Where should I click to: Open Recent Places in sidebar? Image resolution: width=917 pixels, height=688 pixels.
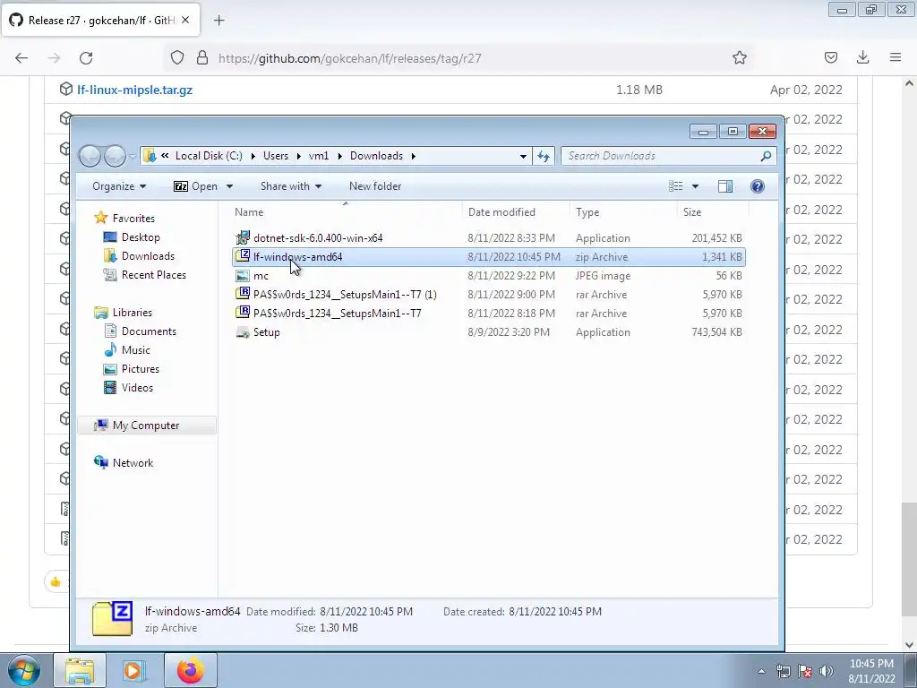point(153,274)
